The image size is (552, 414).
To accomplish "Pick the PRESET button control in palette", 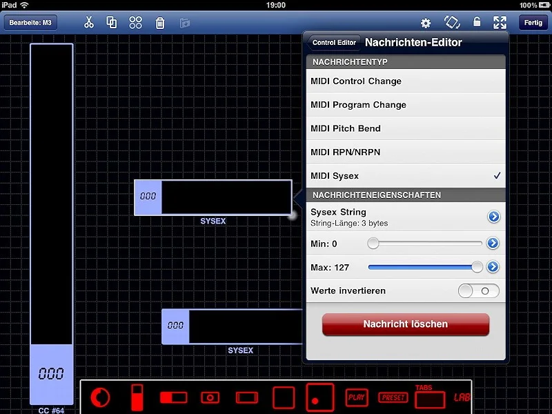I will click(393, 397).
